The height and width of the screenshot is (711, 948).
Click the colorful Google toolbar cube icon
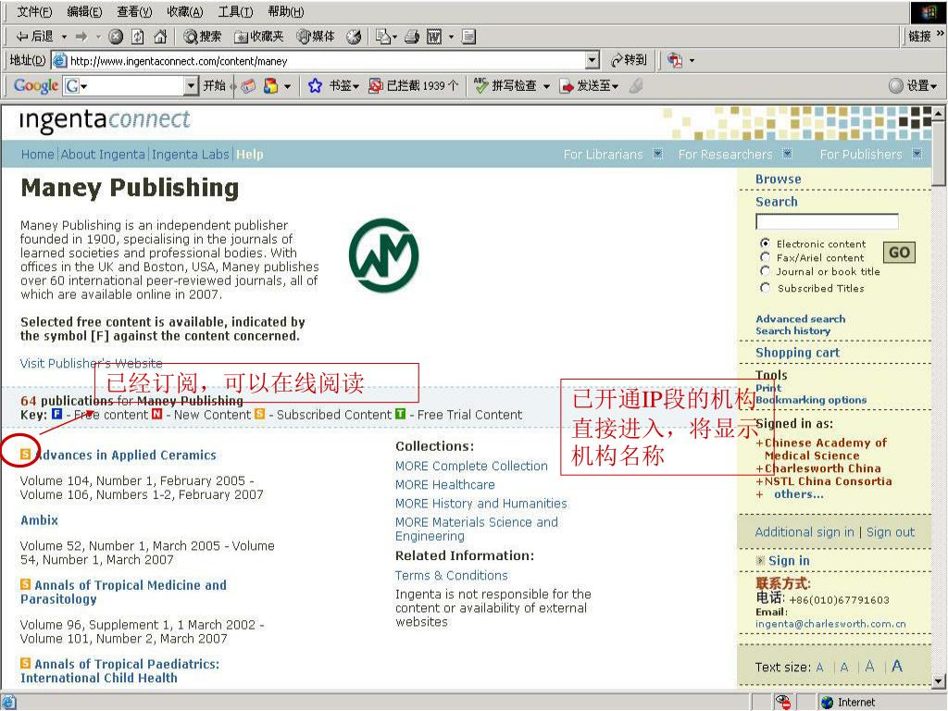(271, 86)
